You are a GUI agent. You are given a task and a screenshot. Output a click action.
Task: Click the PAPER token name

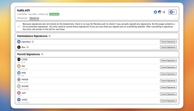click(25, 79)
